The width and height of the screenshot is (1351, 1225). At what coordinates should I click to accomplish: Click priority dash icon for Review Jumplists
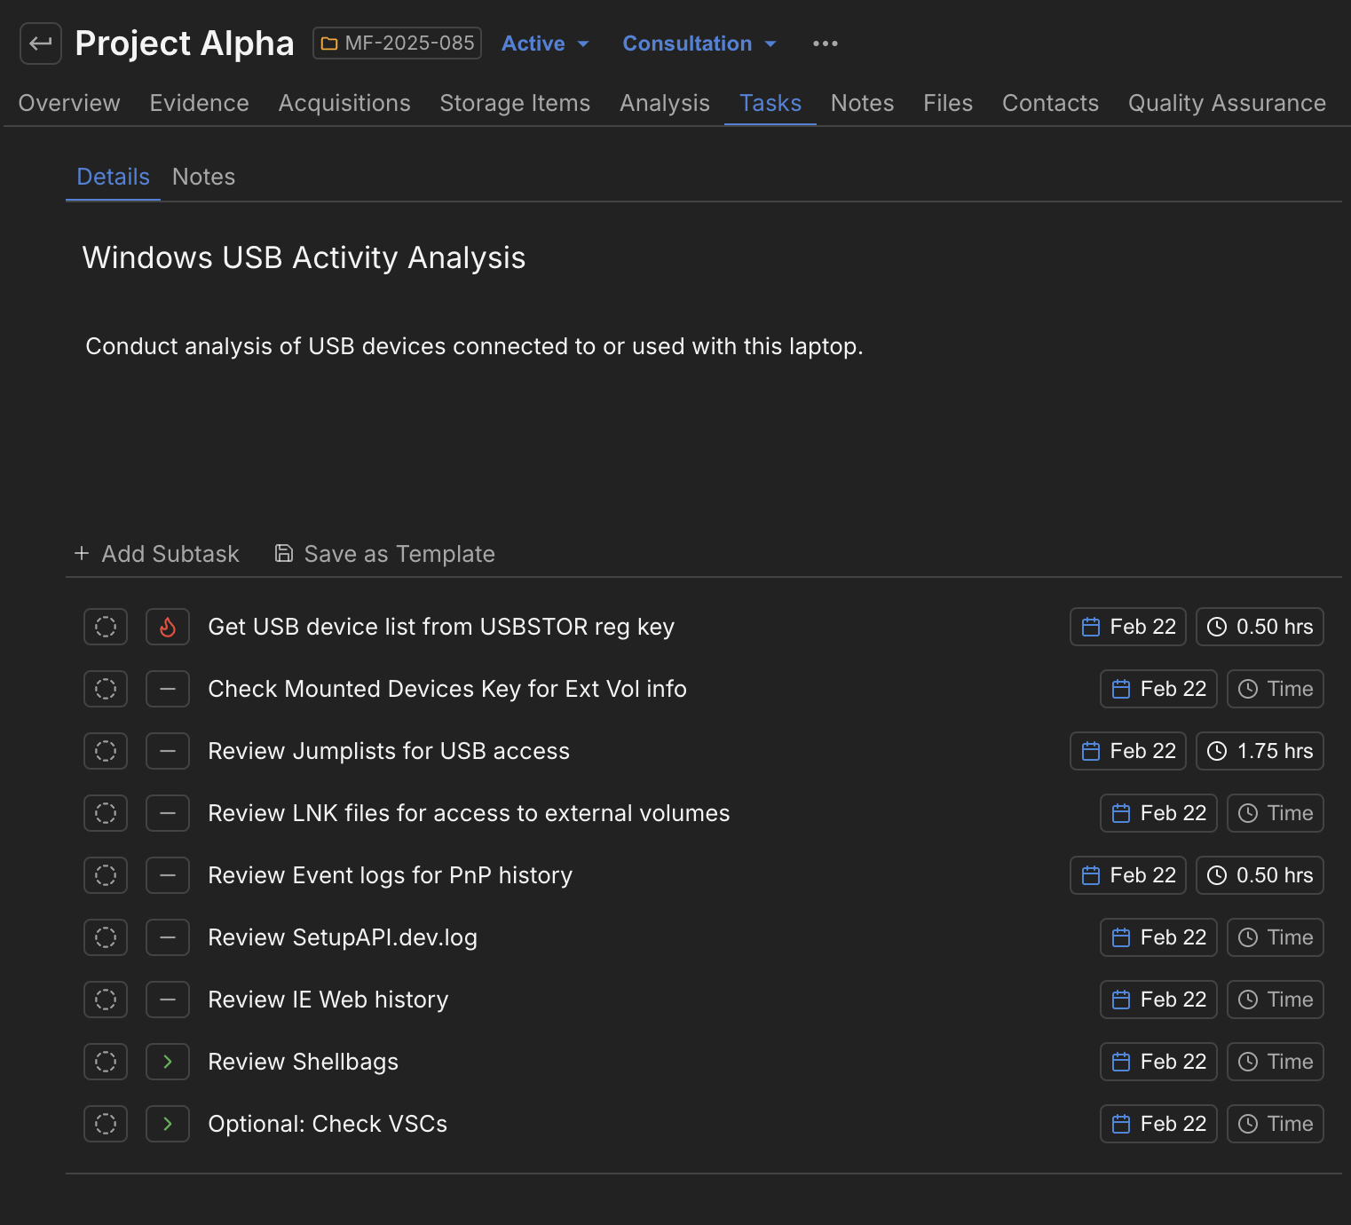pyautogui.click(x=168, y=751)
